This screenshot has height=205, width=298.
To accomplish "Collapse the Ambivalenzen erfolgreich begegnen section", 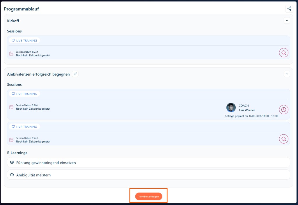I will click(x=287, y=74).
